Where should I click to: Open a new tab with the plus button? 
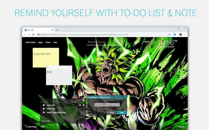57,30
